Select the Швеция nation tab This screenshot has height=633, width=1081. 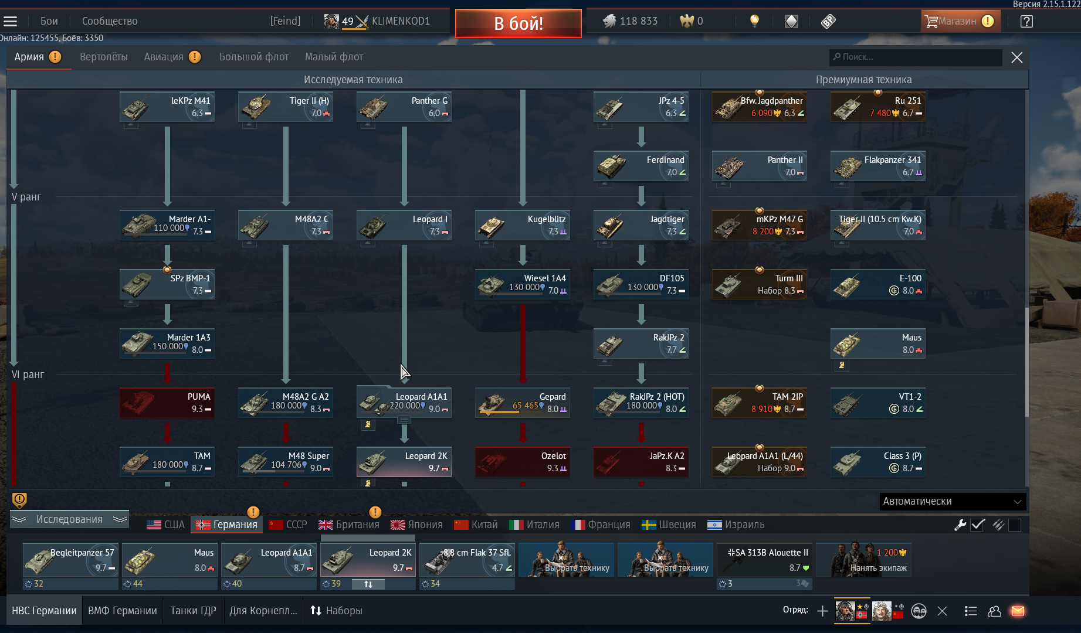[669, 525]
